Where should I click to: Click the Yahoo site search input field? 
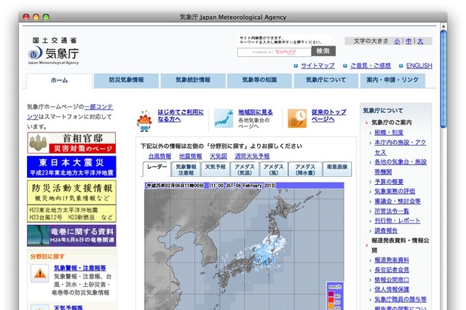pyautogui.click(x=275, y=52)
